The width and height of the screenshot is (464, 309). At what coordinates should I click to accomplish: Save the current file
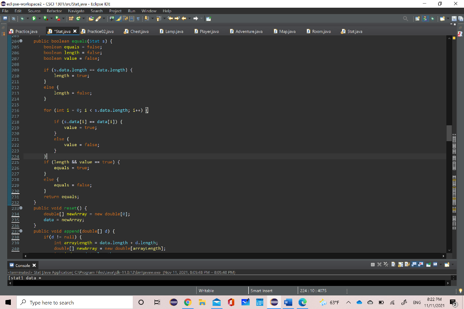454,19
